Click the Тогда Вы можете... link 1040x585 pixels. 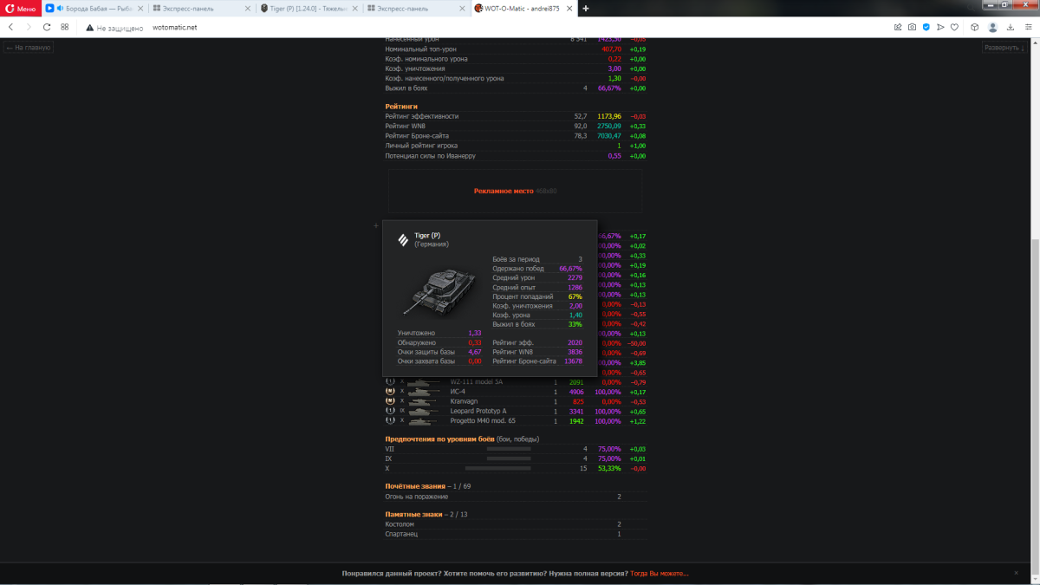[659, 573]
